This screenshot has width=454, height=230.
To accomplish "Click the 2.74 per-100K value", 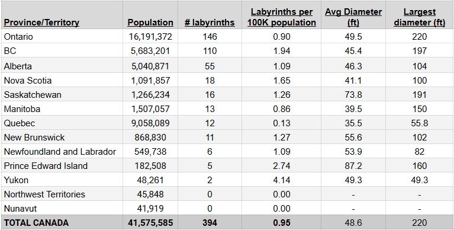I will tap(282, 166).
